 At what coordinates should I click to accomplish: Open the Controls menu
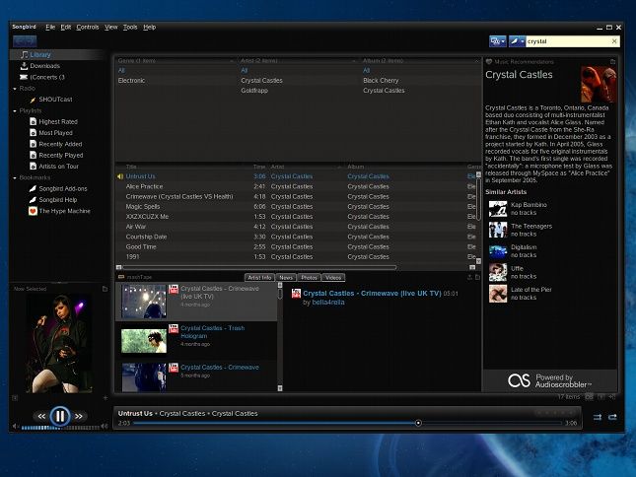coord(88,28)
